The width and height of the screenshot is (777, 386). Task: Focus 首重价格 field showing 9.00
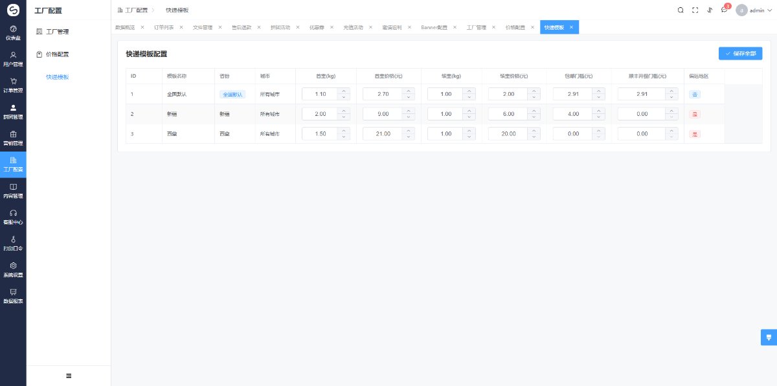(383, 114)
